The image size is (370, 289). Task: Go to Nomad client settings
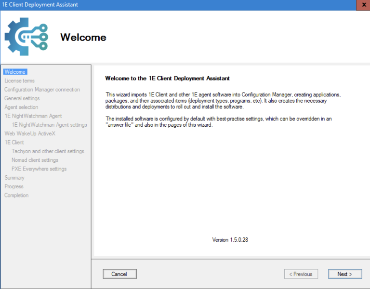tap(35, 160)
